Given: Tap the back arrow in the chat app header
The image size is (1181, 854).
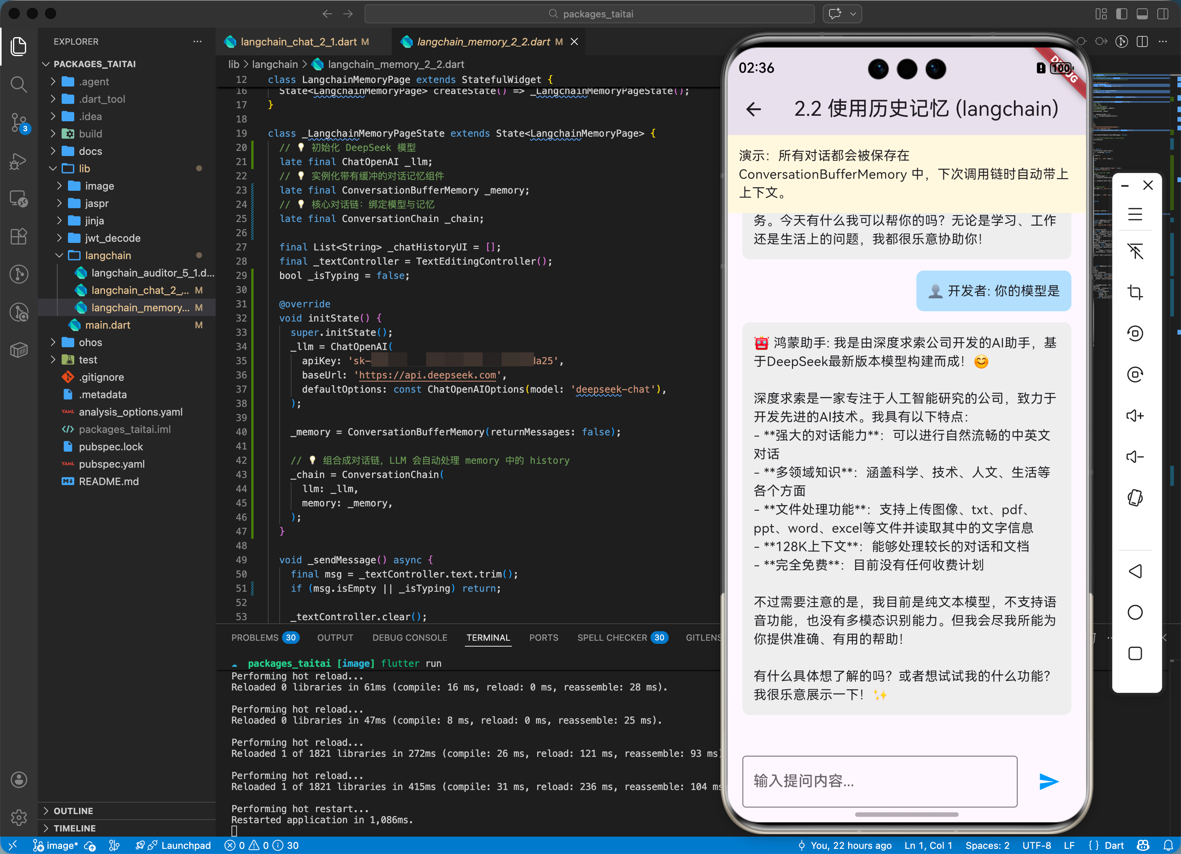Looking at the screenshot, I should coord(754,109).
